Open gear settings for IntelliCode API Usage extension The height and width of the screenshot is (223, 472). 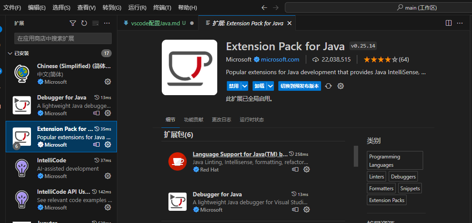pos(107,207)
